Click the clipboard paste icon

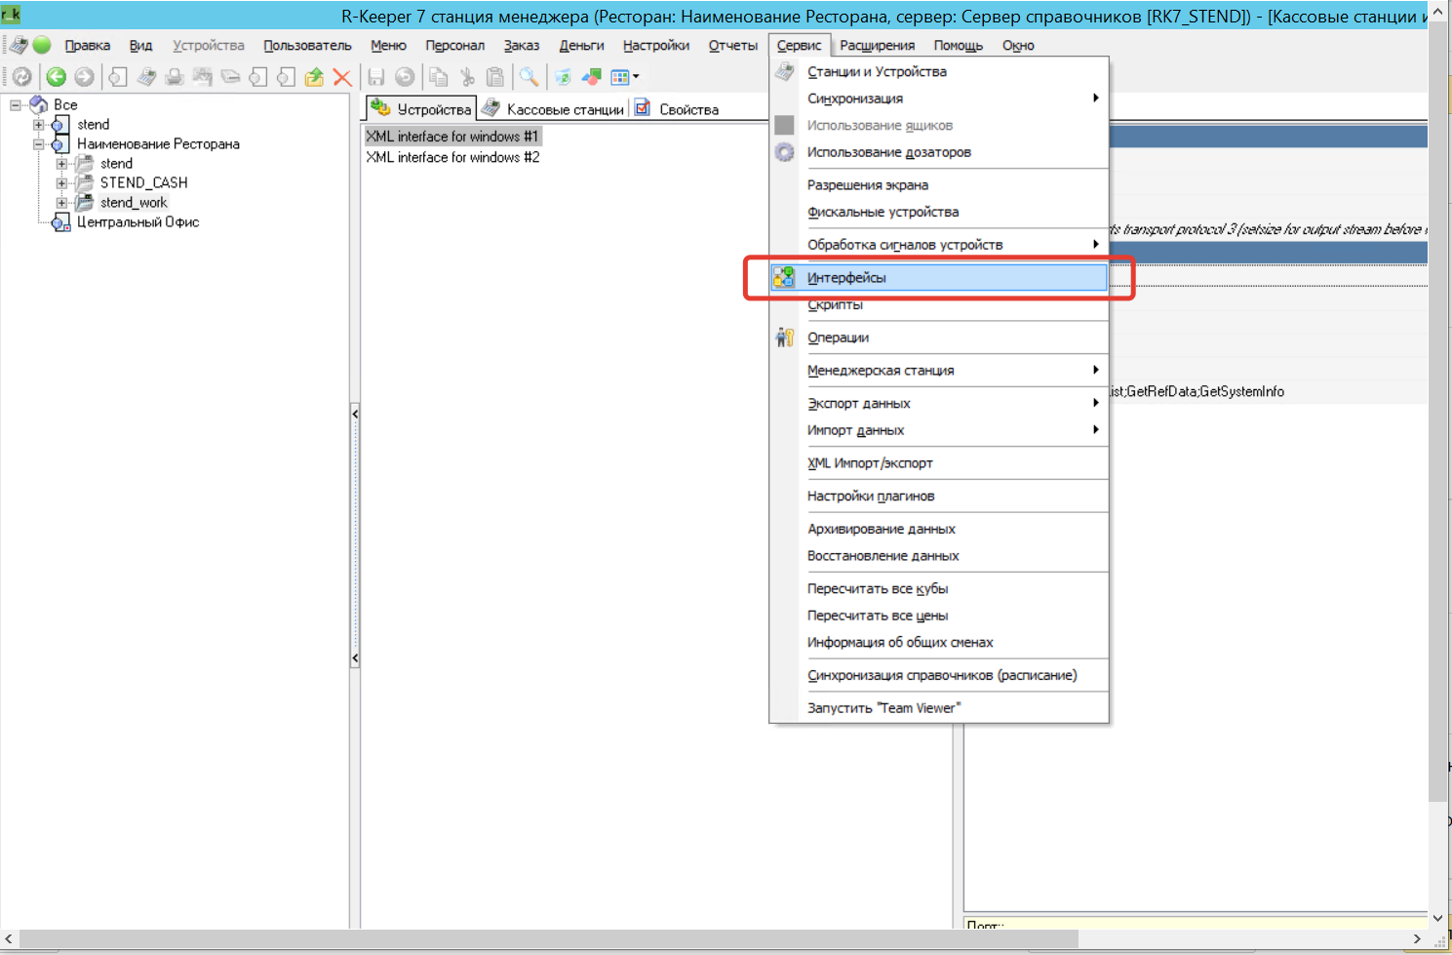(495, 77)
